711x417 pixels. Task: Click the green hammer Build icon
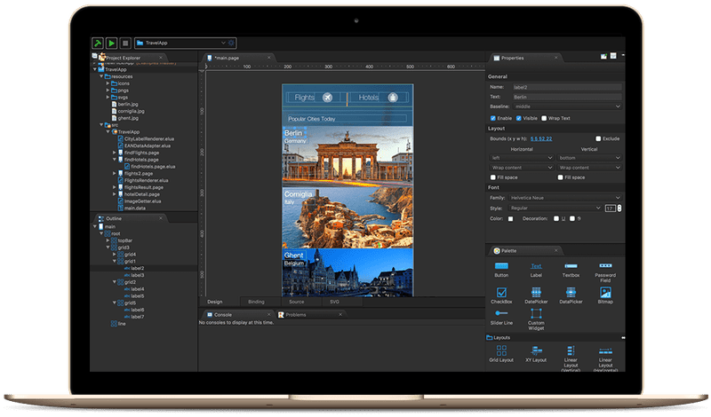tap(98, 43)
